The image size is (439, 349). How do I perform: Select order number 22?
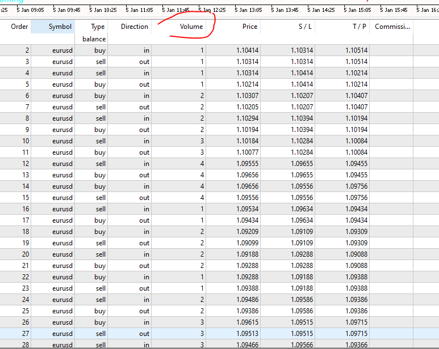(x=26, y=277)
